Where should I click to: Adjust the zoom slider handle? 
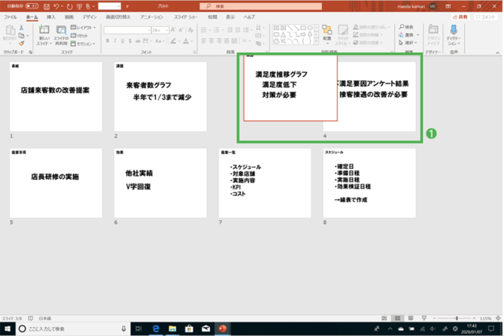(457, 318)
